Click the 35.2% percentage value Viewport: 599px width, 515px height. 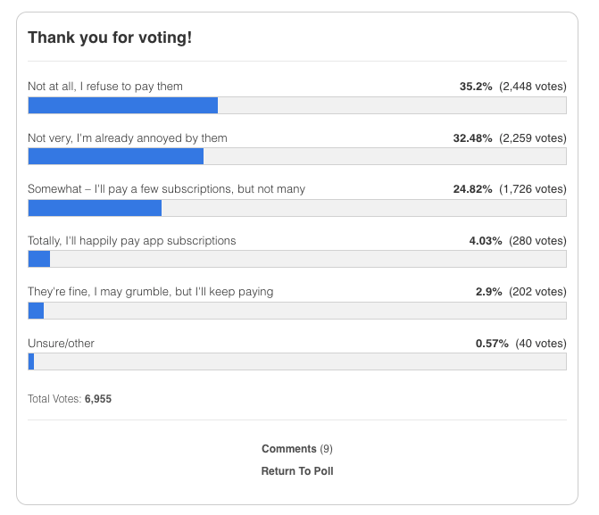click(x=476, y=87)
